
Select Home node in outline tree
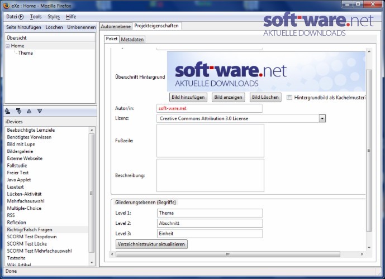tap(17, 46)
